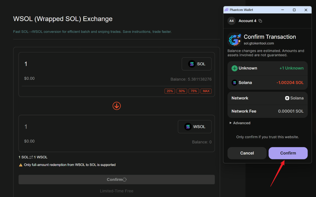The image size is (316, 197).
Task: Click the orange downward swap arrow icon
Action: pyautogui.click(x=116, y=106)
